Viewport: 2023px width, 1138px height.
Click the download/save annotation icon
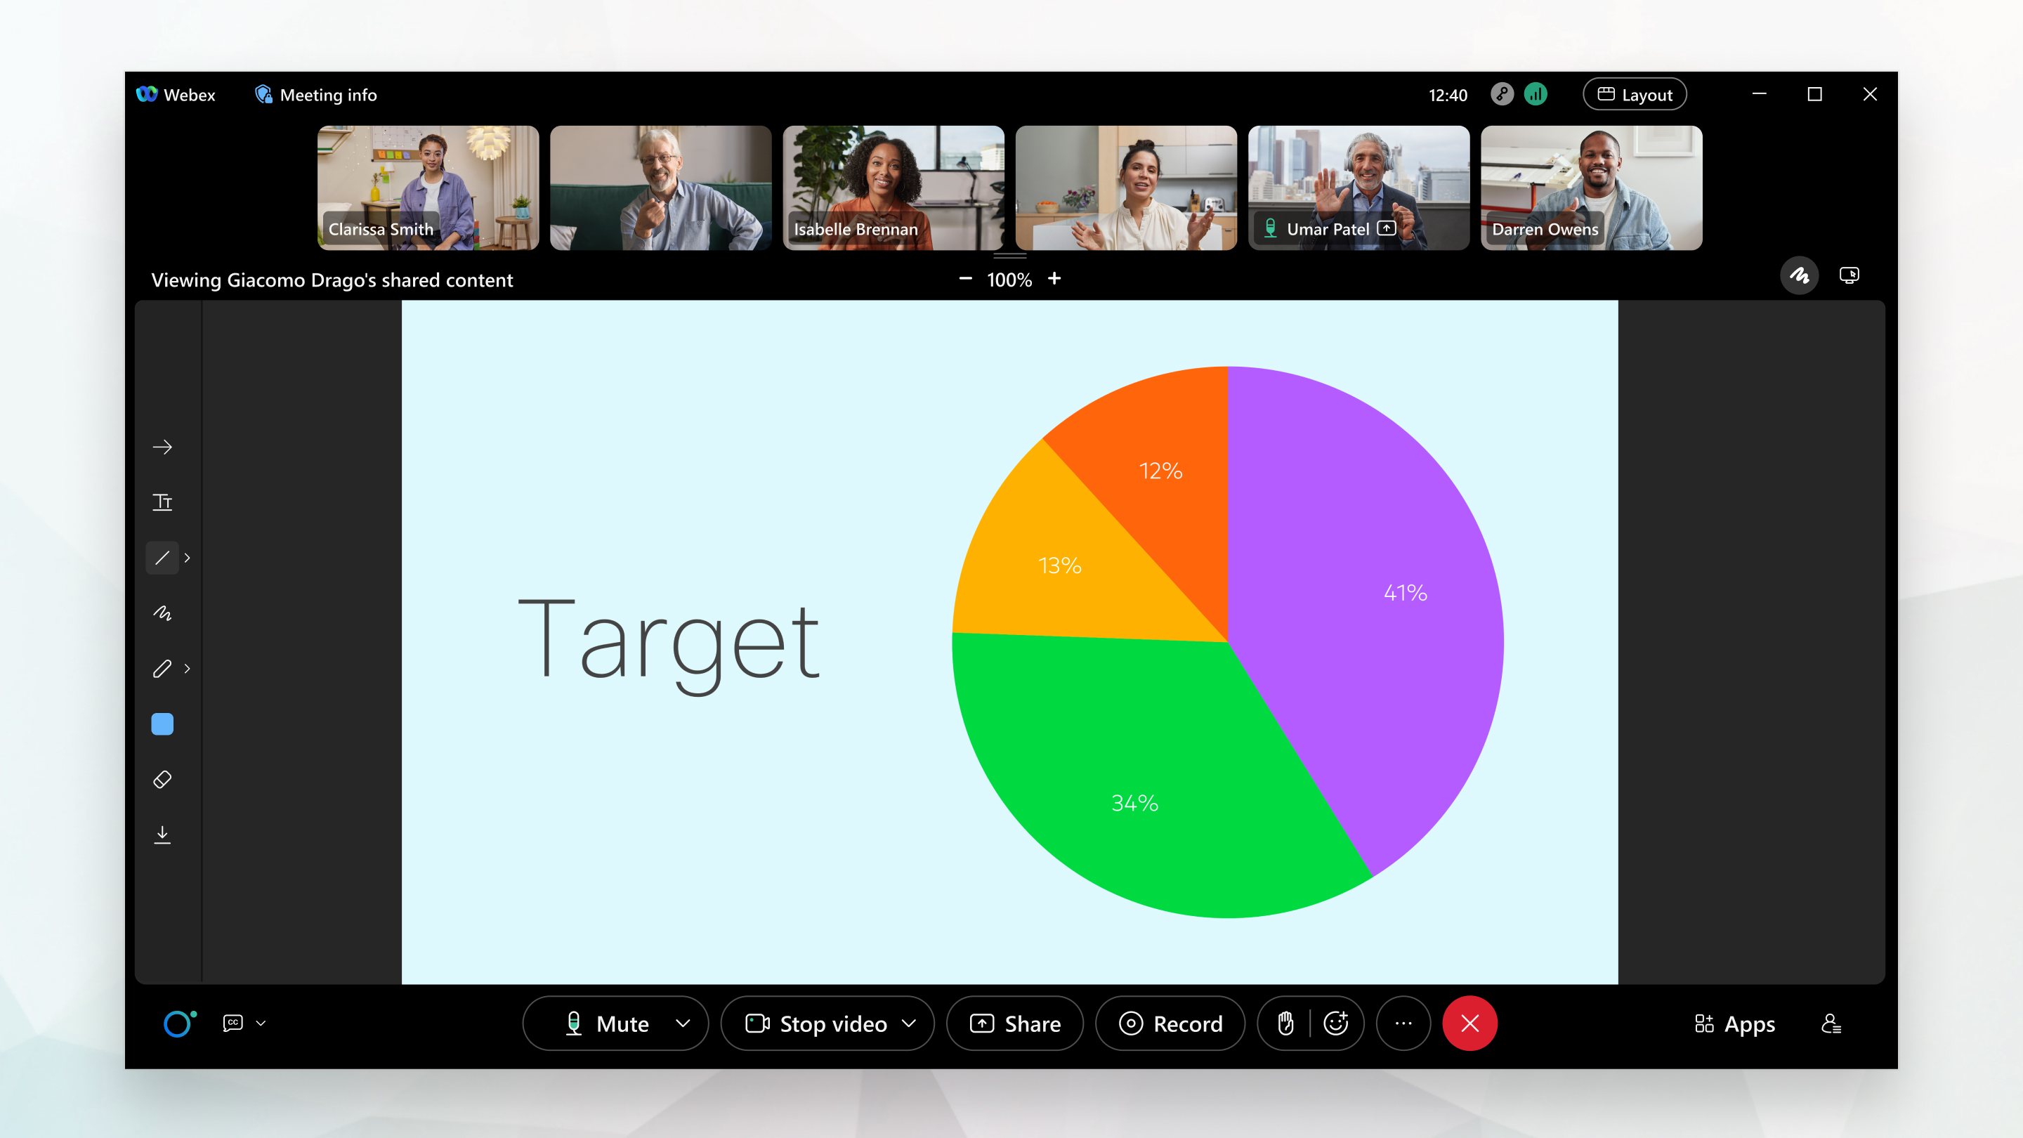point(162,835)
